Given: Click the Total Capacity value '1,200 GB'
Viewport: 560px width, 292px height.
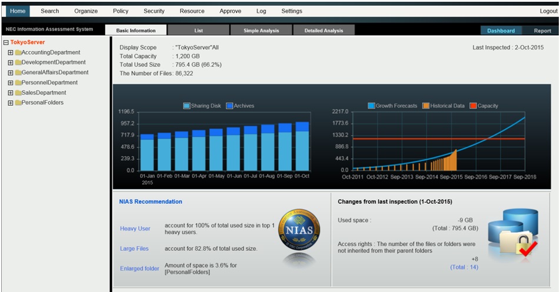Looking at the screenshot, I should tap(188, 56).
